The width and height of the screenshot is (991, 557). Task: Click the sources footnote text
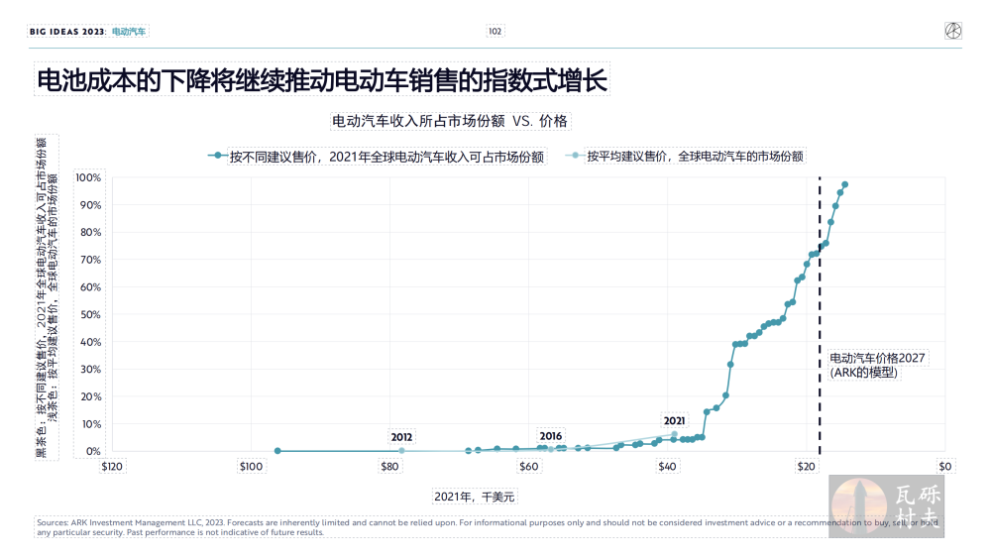coord(487,527)
